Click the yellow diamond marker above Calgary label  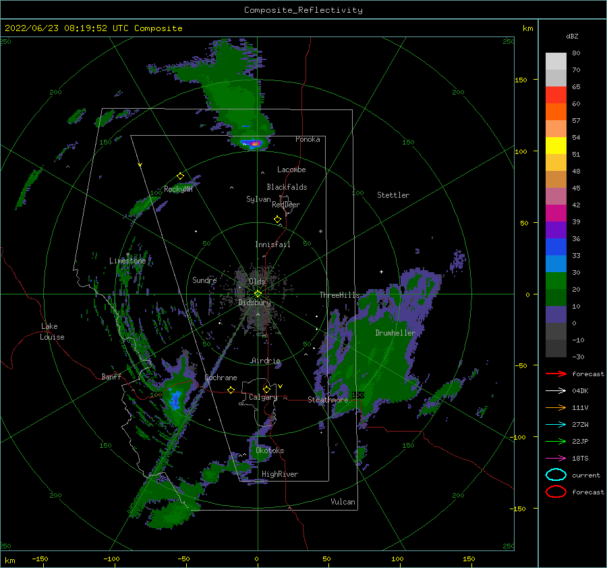point(266,389)
